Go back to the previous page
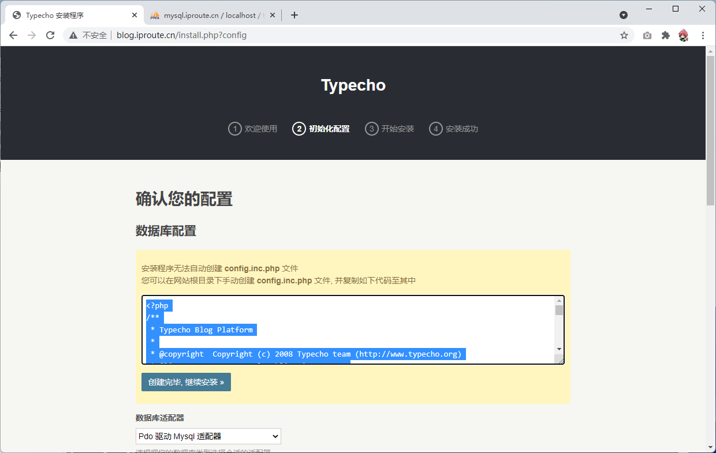Screen dimensions: 716x453 click(x=13, y=35)
